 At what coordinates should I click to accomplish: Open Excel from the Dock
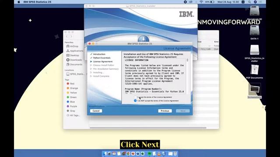[x=143, y=154]
